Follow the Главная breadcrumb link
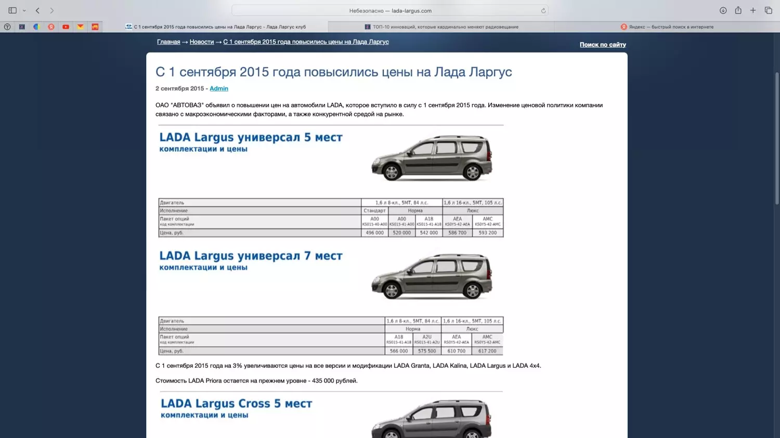 coord(168,42)
